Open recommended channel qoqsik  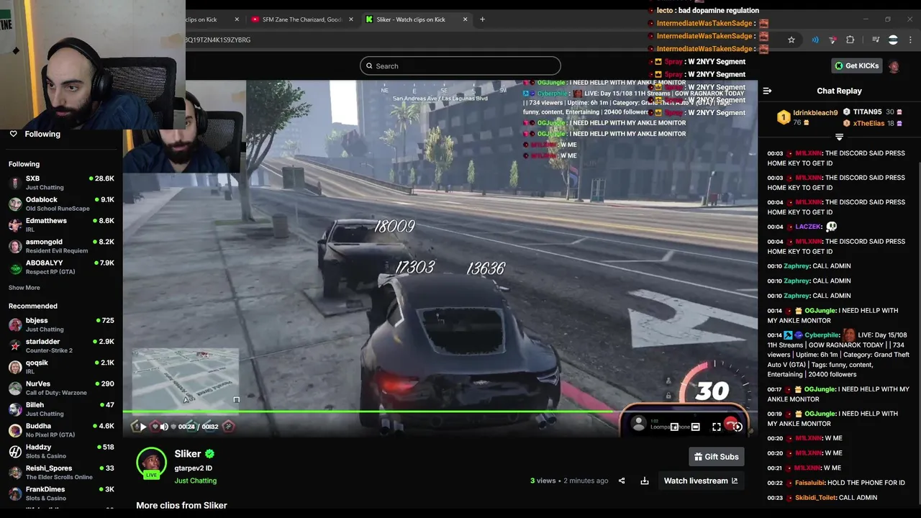(61, 367)
